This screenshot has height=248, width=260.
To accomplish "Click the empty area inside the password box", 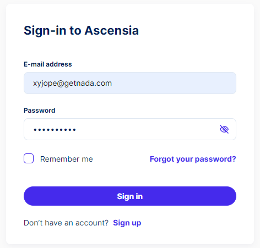I will (147, 129).
